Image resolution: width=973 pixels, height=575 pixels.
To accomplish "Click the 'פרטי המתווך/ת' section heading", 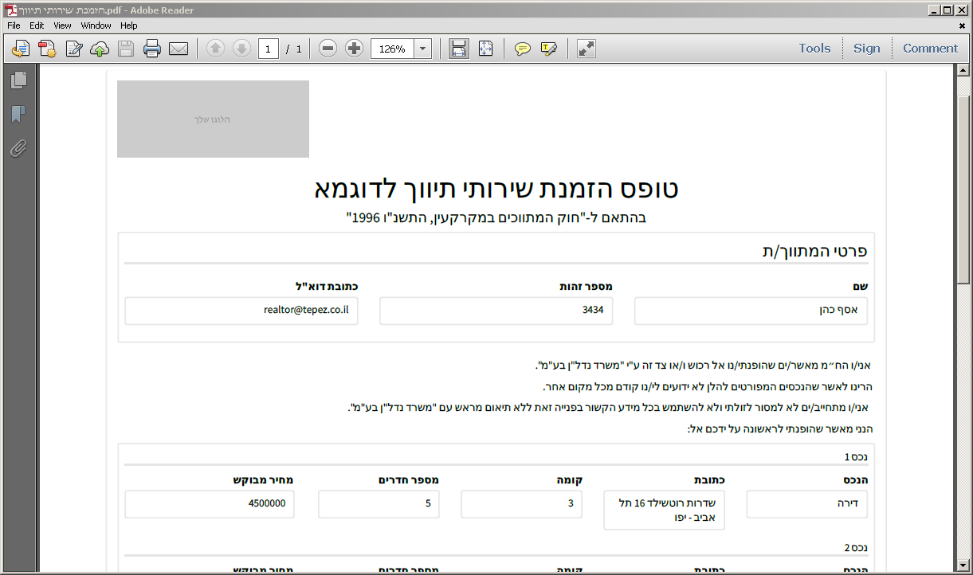I will pyautogui.click(x=814, y=251).
